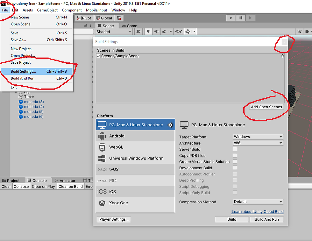Viewport: 312px width, 241px height.
Task: Enable Create Visual Studio Solution checkbox
Action: (235, 162)
